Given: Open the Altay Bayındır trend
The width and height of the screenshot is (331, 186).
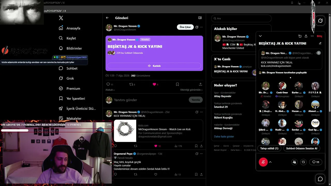Looking at the screenshot, I should 223,96.
